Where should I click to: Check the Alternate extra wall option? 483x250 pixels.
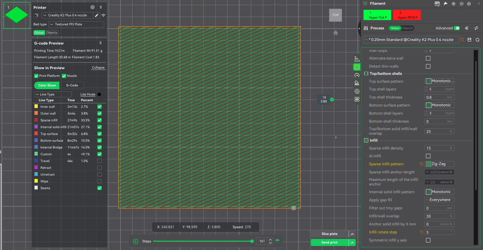428,58
